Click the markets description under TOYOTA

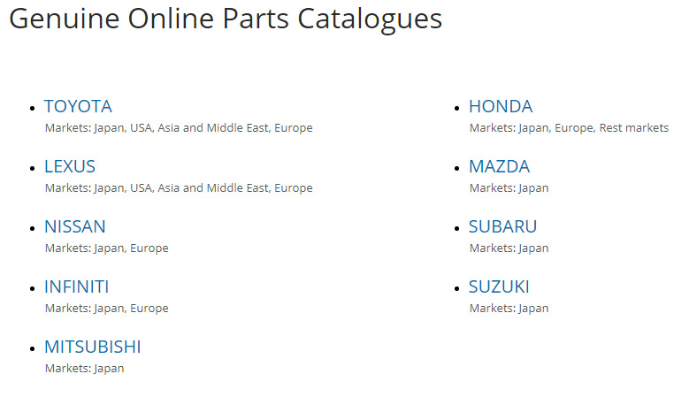pyautogui.click(x=179, y=128)
